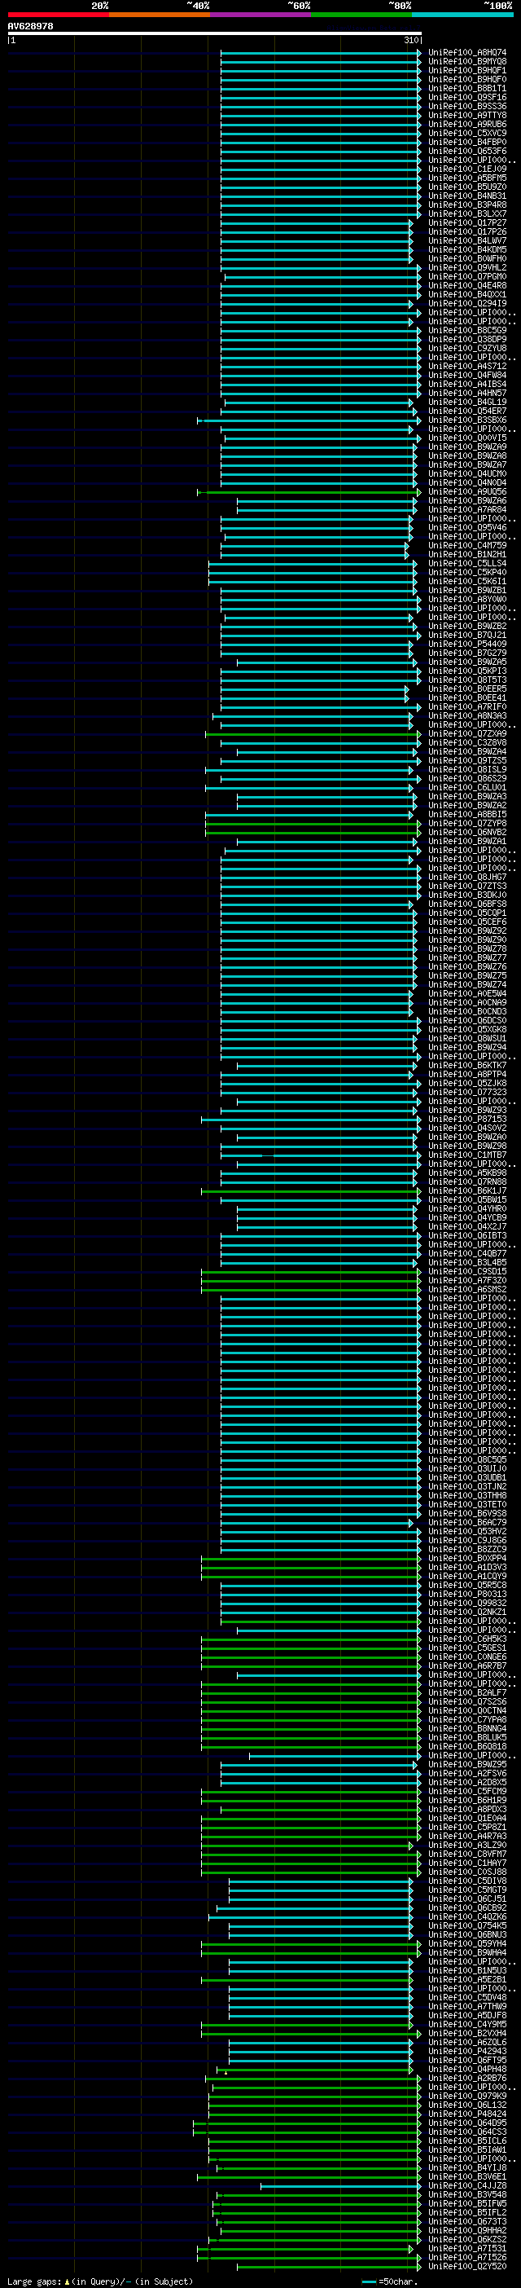Select the UniRef100_A7AR84 hit label

[468, 510]
